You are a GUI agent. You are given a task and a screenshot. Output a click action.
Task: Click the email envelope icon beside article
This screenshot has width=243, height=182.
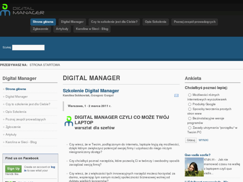[x=176, y=96]
